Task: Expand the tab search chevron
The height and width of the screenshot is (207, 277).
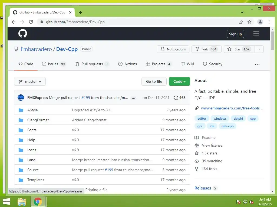Action: click(x=242, y=12)
